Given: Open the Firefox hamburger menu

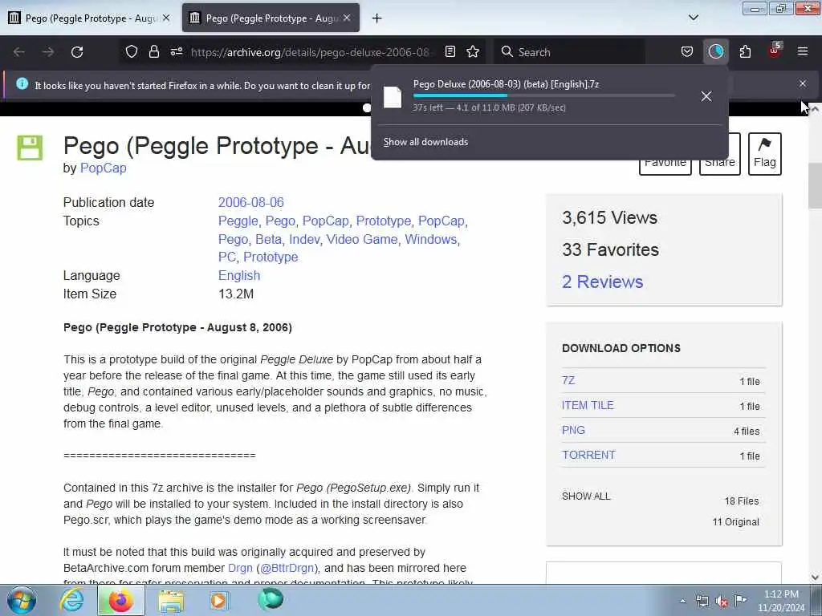Looking at the screenshot, I should point(802,51).
